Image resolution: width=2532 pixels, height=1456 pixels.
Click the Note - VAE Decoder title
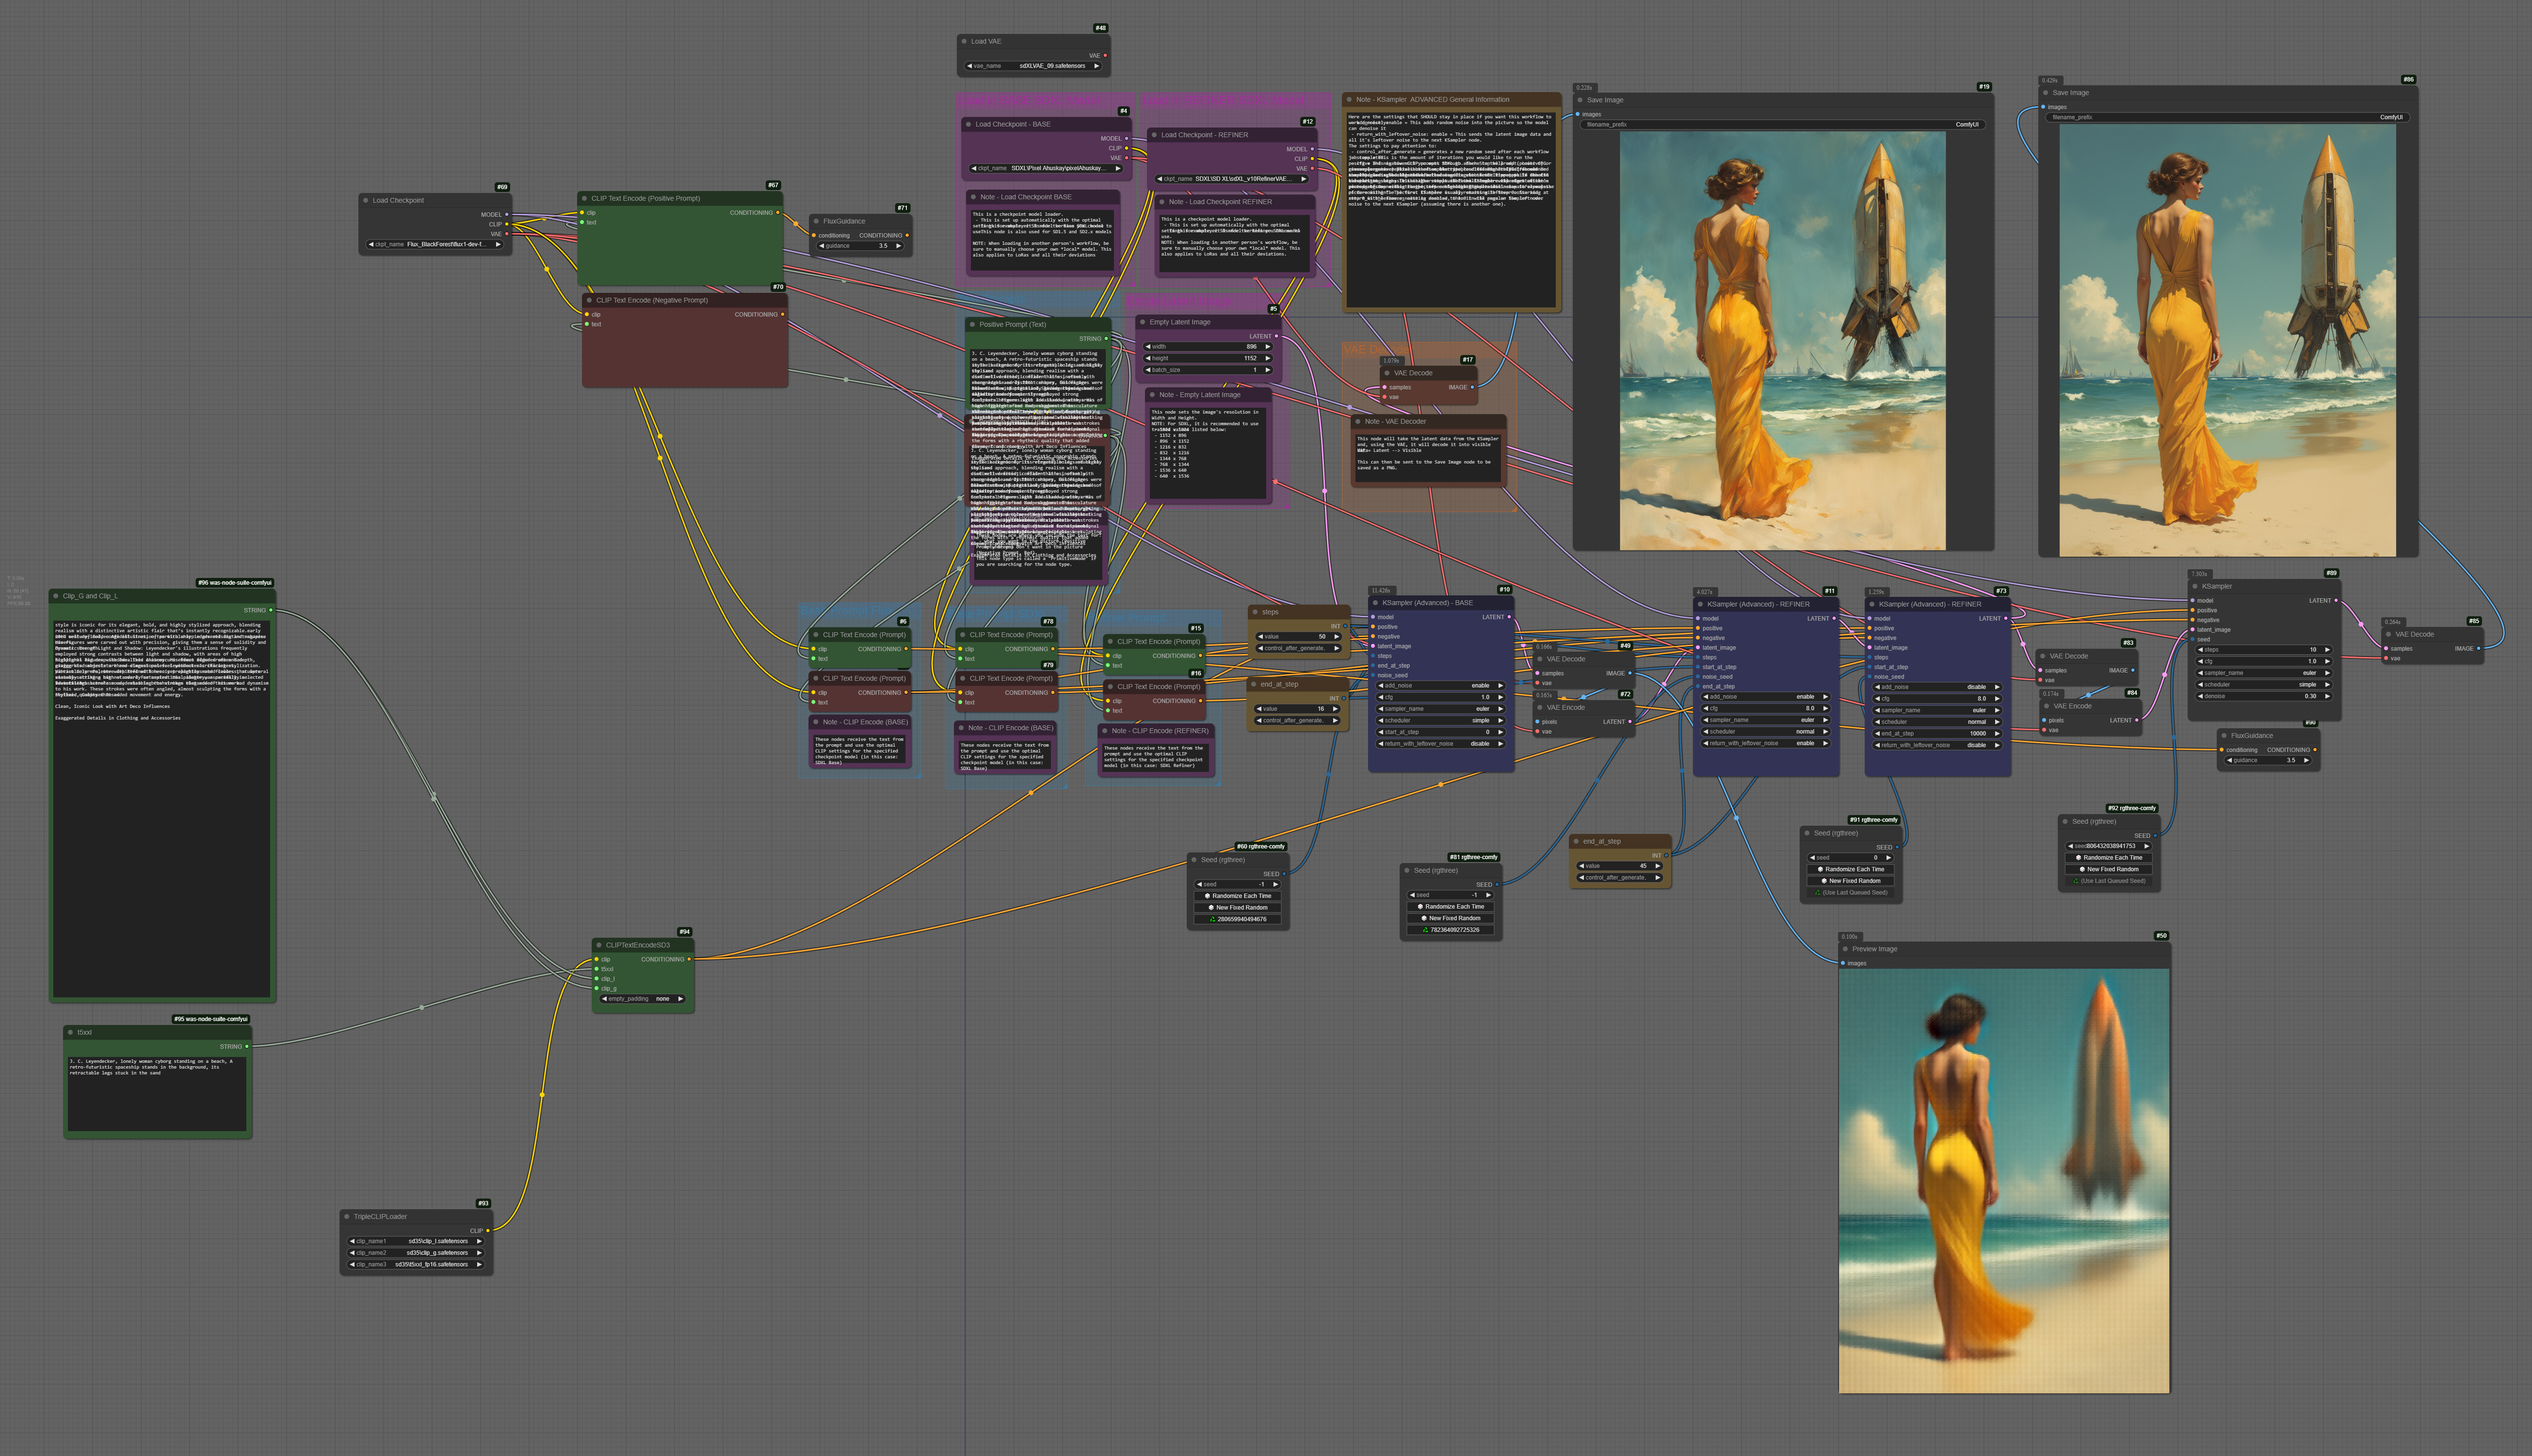point(1395,421)
